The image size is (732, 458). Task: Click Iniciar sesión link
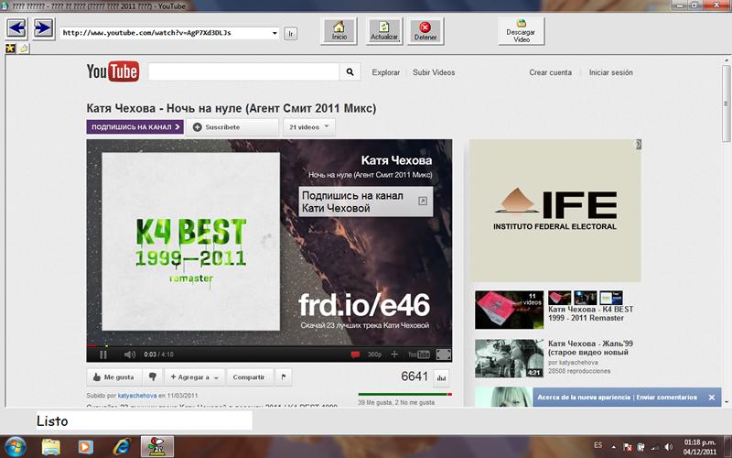coord(610,72)
